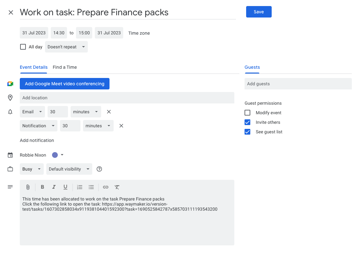355x260 pixels.
Task: Focus the Add location field
Action: 127,98
